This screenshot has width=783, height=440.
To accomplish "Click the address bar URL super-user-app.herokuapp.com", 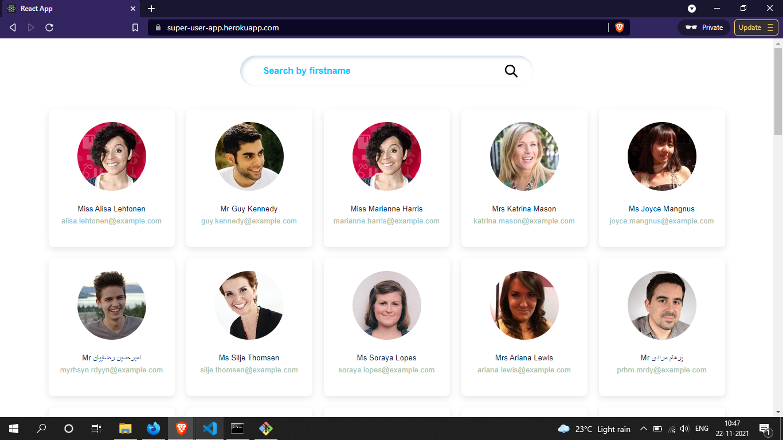I will 223,27.
